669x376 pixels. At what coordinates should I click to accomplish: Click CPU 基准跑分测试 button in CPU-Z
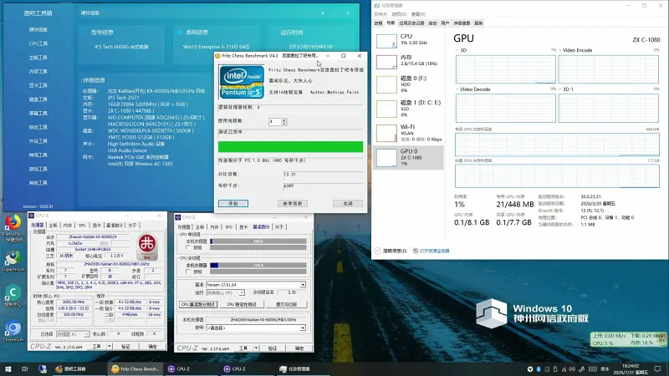198,304
